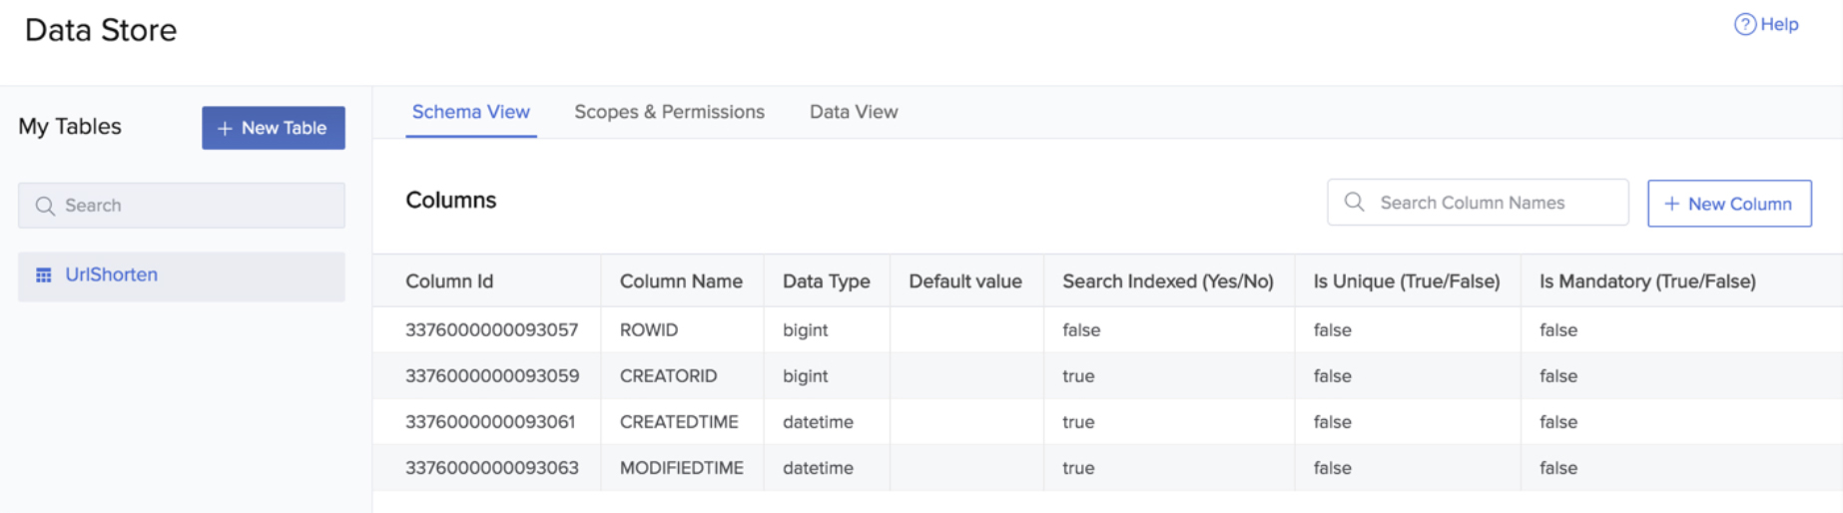Viewport: 1843px width, 513px height.
Task: Add a column with New Column button
Action: (1728, 204)
